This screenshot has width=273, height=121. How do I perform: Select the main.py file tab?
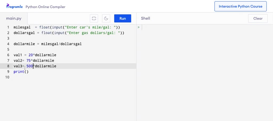click(14, 18)
